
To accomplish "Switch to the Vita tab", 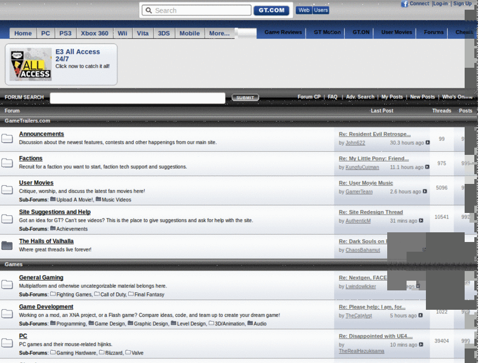I will [x=143, y=33].
